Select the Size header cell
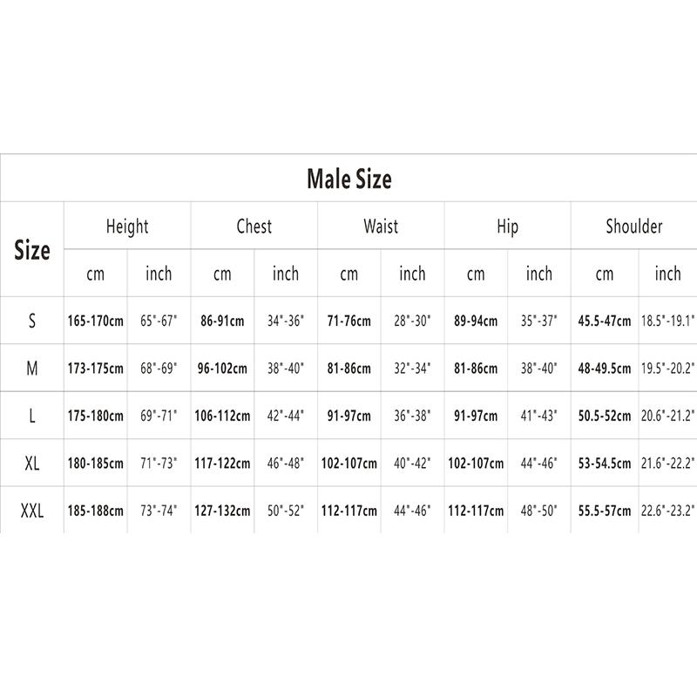This screenshot has height=697, width=697. point(32,251)
